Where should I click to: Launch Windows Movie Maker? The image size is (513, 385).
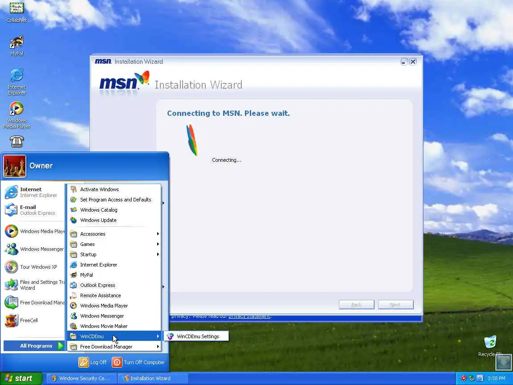[114, 326]
